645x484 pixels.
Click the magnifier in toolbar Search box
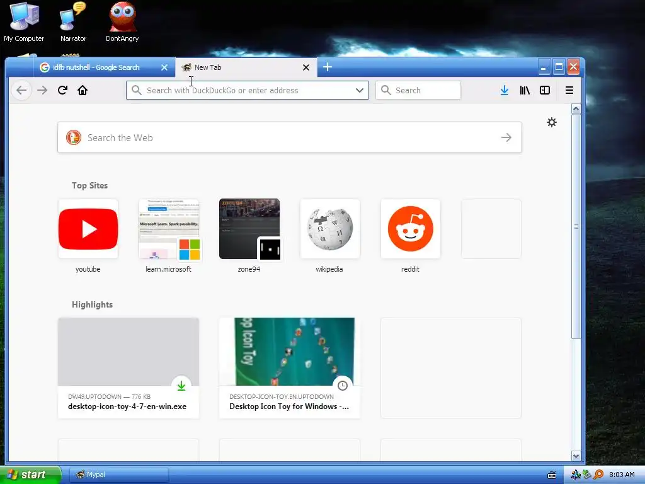(x=385, y=90)
